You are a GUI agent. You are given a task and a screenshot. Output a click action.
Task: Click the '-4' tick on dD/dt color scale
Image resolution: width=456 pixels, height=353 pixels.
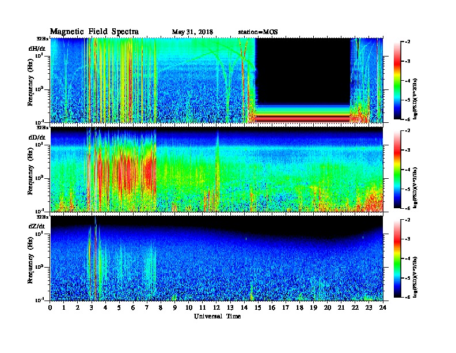pos(408,170)
